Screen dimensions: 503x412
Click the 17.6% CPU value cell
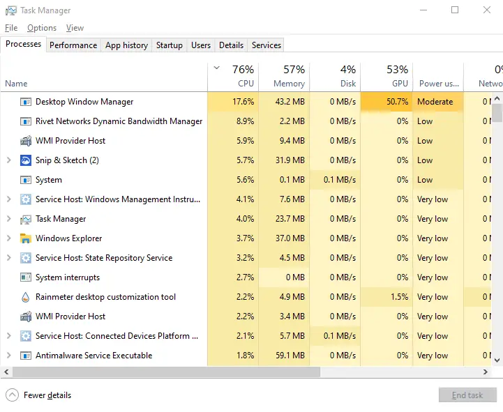pos(233,102)
